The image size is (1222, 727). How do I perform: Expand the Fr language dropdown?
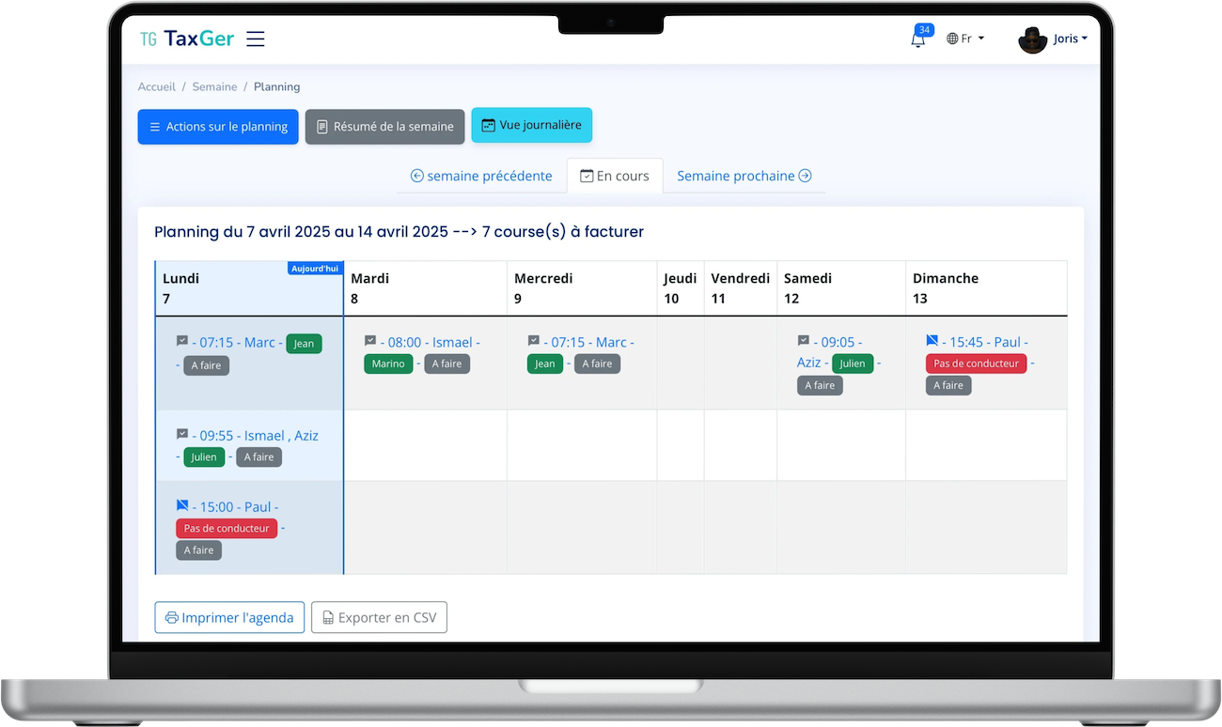(965, 39)
